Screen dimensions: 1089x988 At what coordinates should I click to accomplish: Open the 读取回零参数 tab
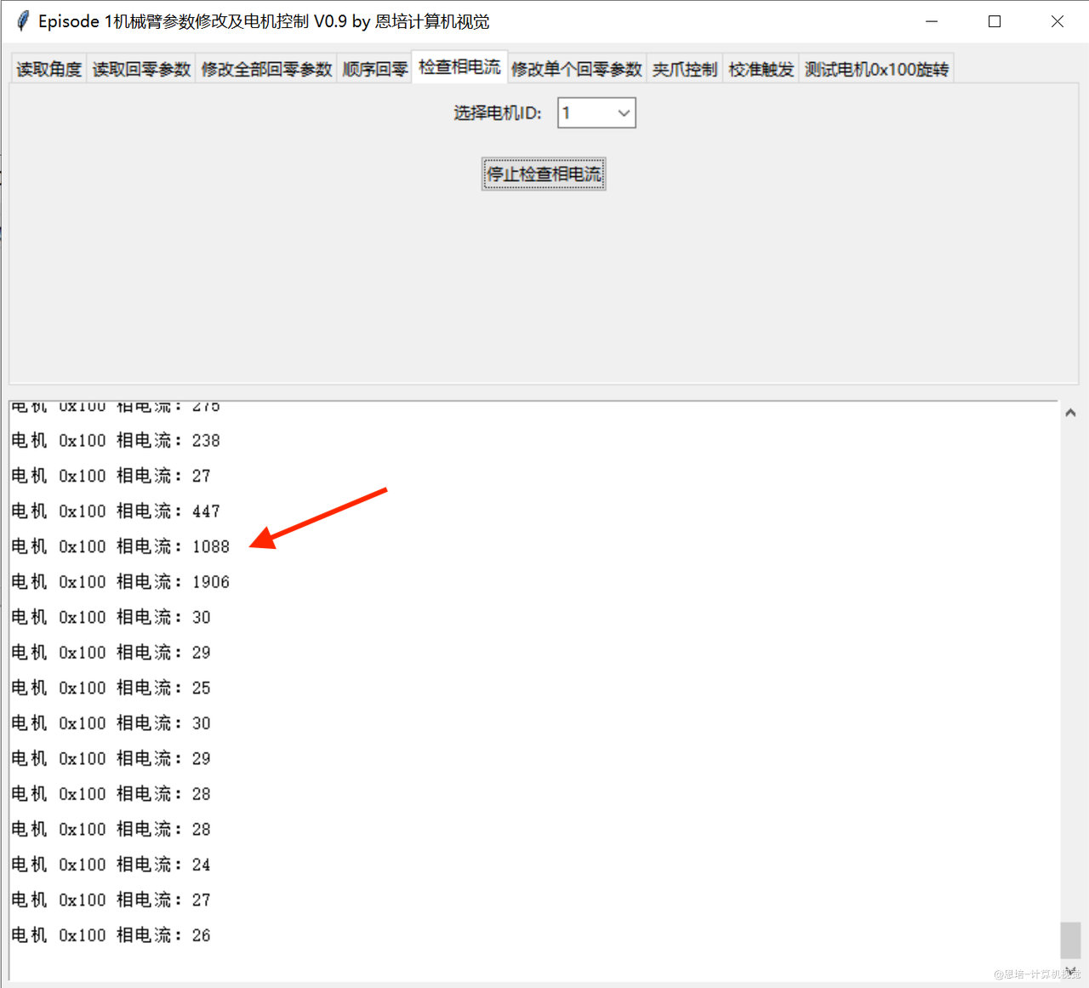point(141,69)
